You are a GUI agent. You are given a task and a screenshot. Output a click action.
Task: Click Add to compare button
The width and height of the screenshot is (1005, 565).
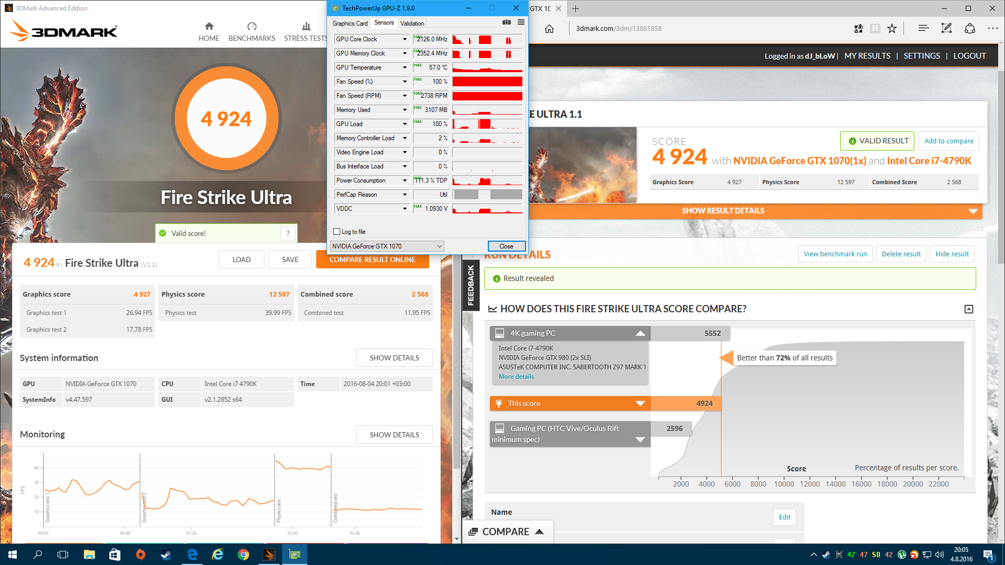point(948,141)
